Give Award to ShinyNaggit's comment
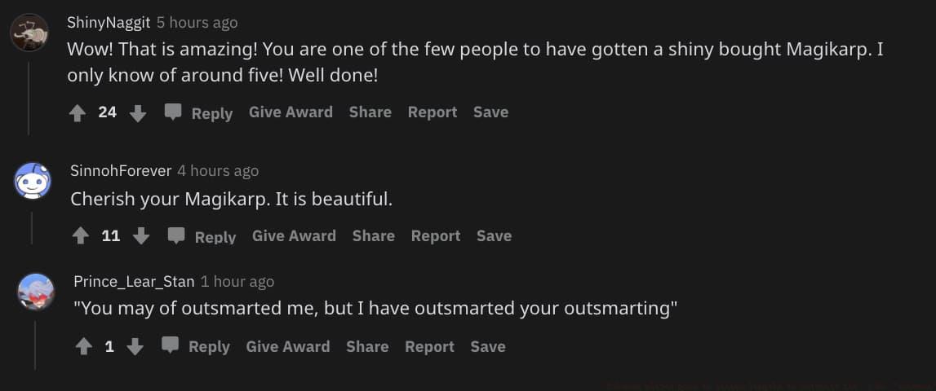 tap(291, 112)
